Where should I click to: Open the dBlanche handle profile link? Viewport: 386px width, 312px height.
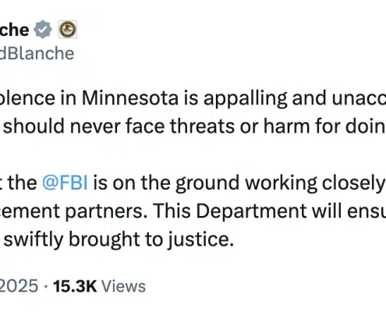(x=37, y=54)
